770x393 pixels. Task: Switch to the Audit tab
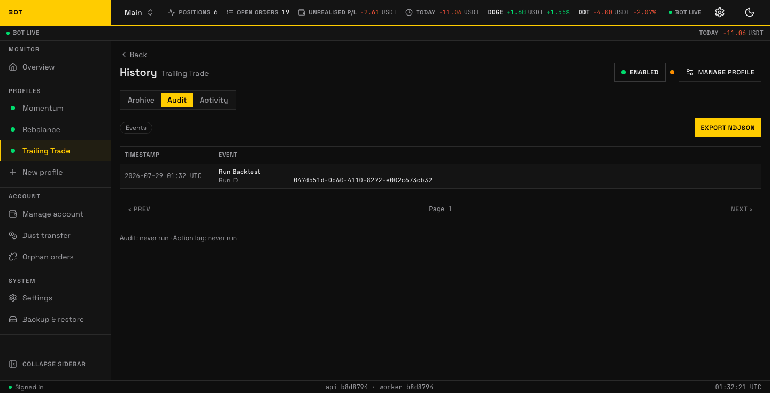tap(177, 100)
